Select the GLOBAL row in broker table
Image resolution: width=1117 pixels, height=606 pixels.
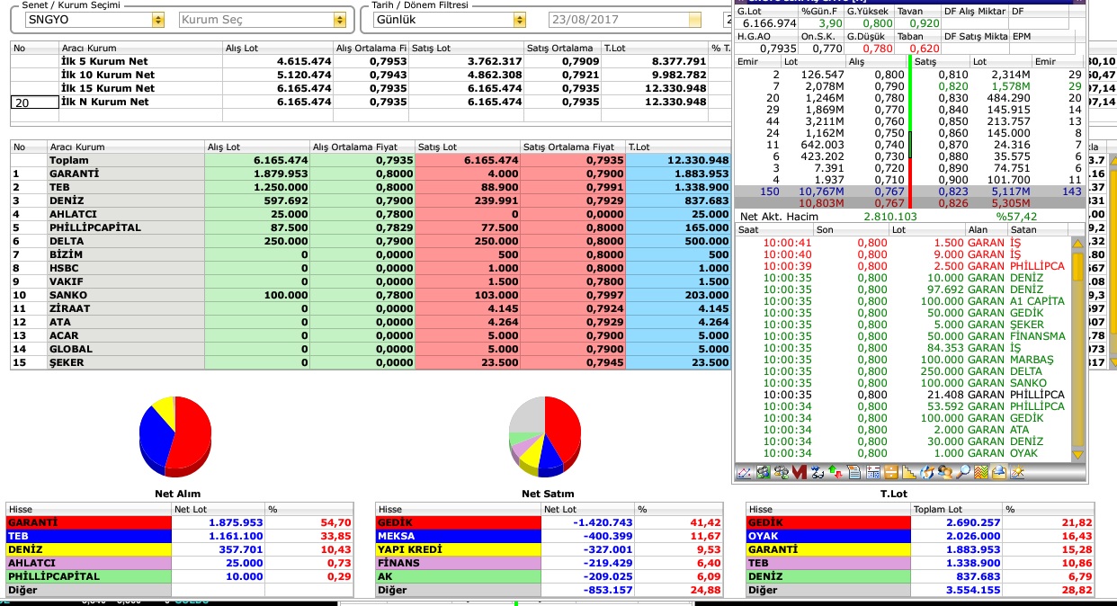click(x=369, y=349)
